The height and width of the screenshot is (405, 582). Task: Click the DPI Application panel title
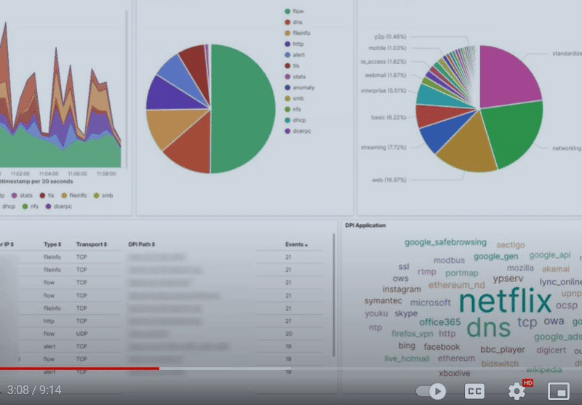pyautogui.click(x=365, y=225)
